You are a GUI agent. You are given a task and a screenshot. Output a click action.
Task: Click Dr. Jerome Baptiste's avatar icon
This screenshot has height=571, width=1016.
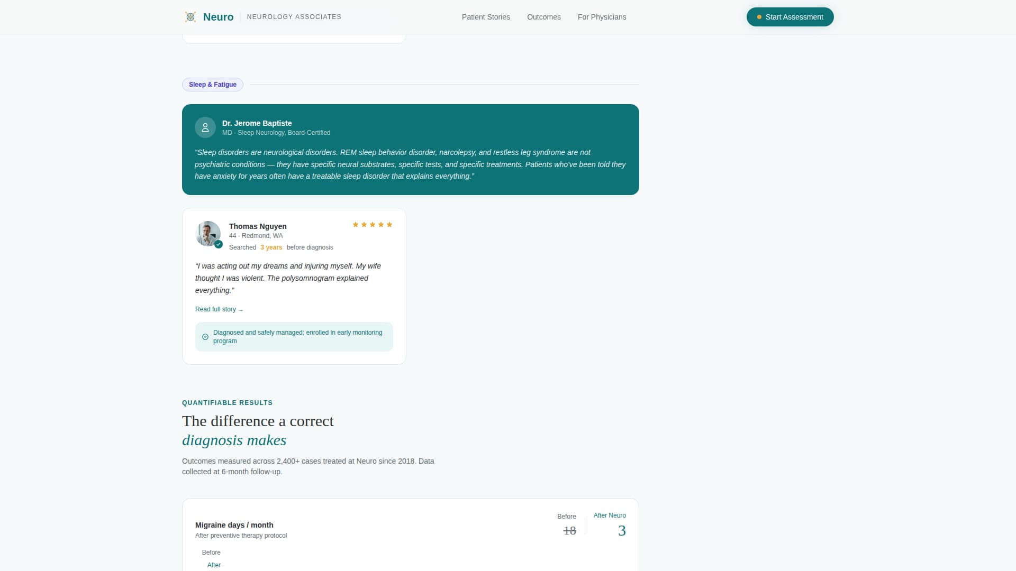point(205,127)
